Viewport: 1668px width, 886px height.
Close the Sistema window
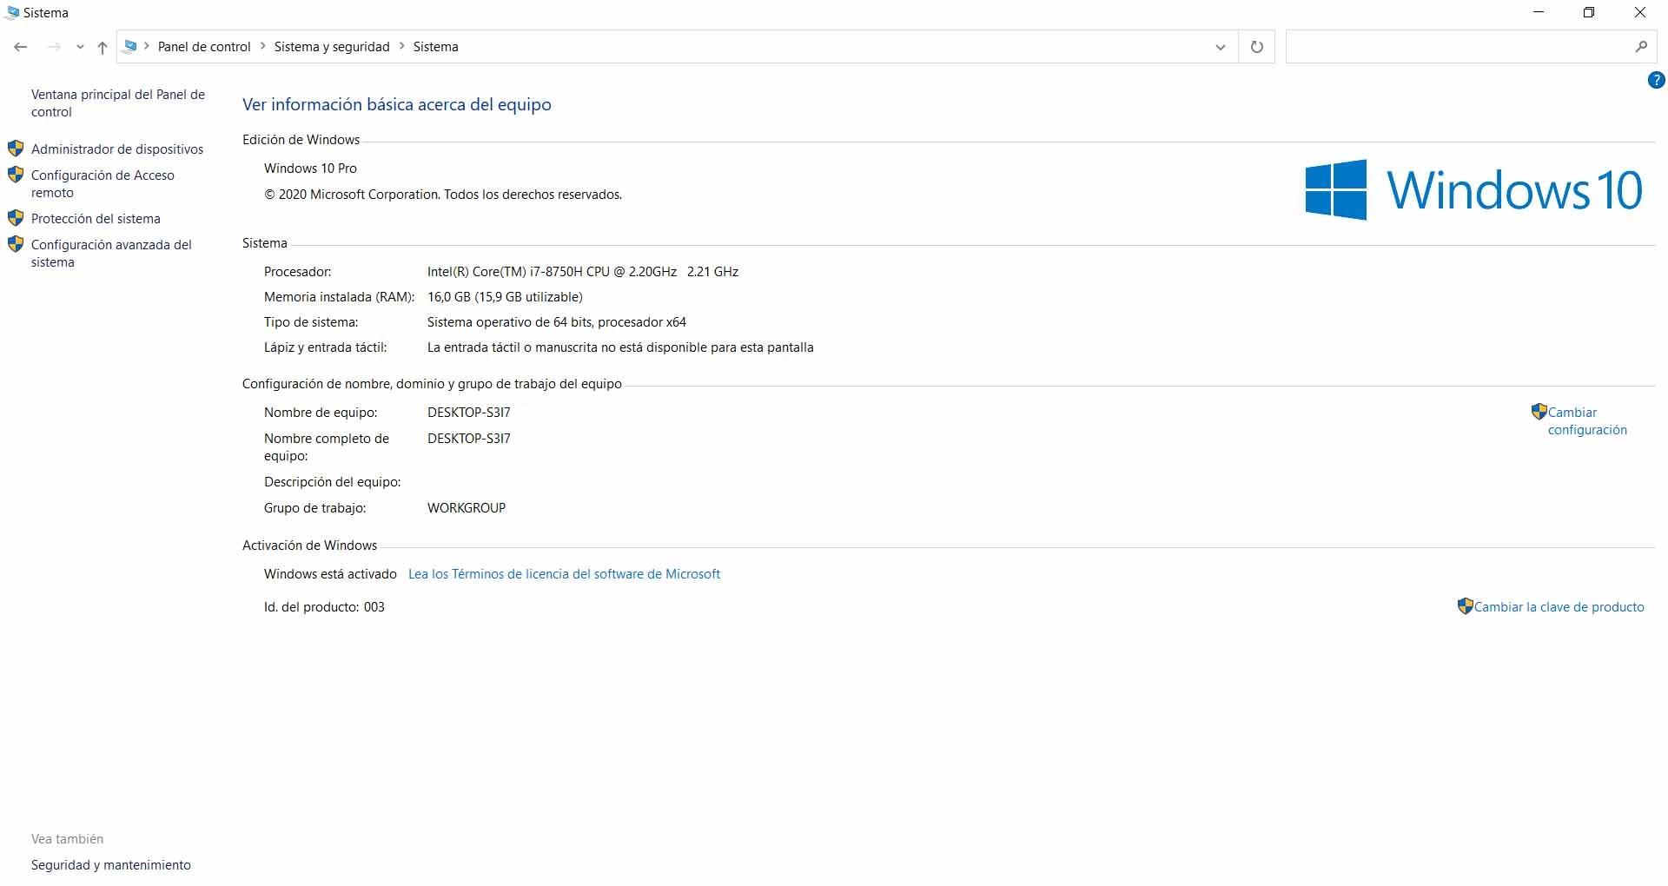pyautogui.click(x=1640, y=12)
